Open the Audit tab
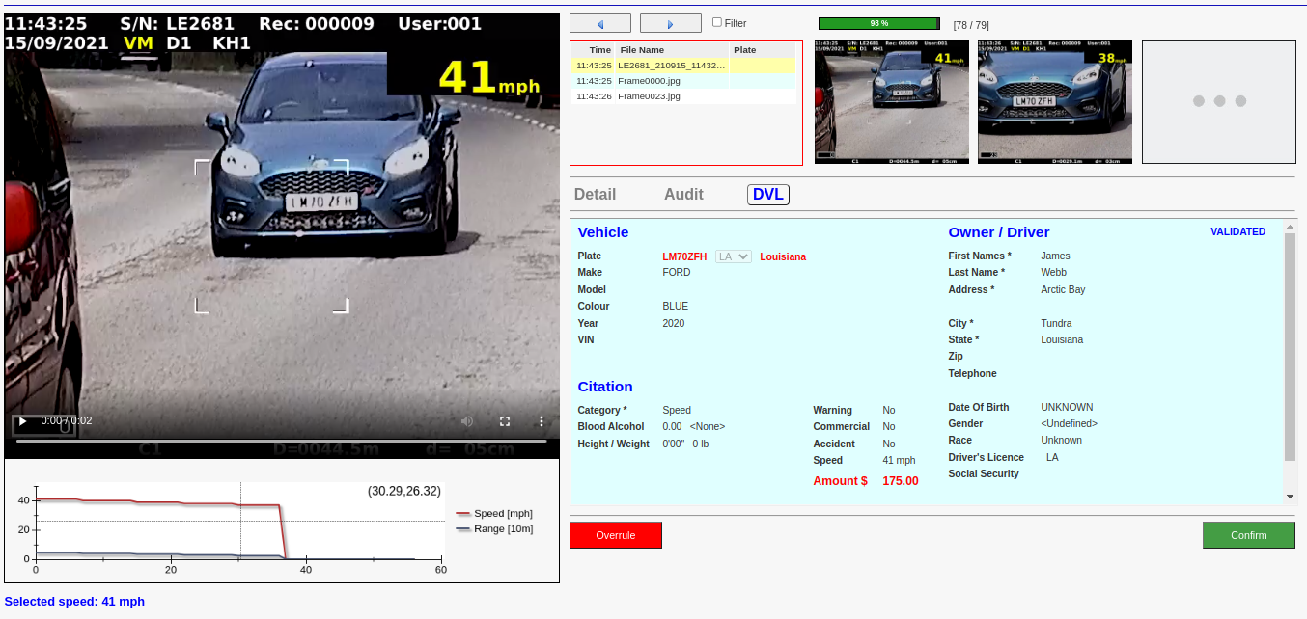Image resolution: width=1307 pixels, height=619 pixels. click(x=683, y=195)
